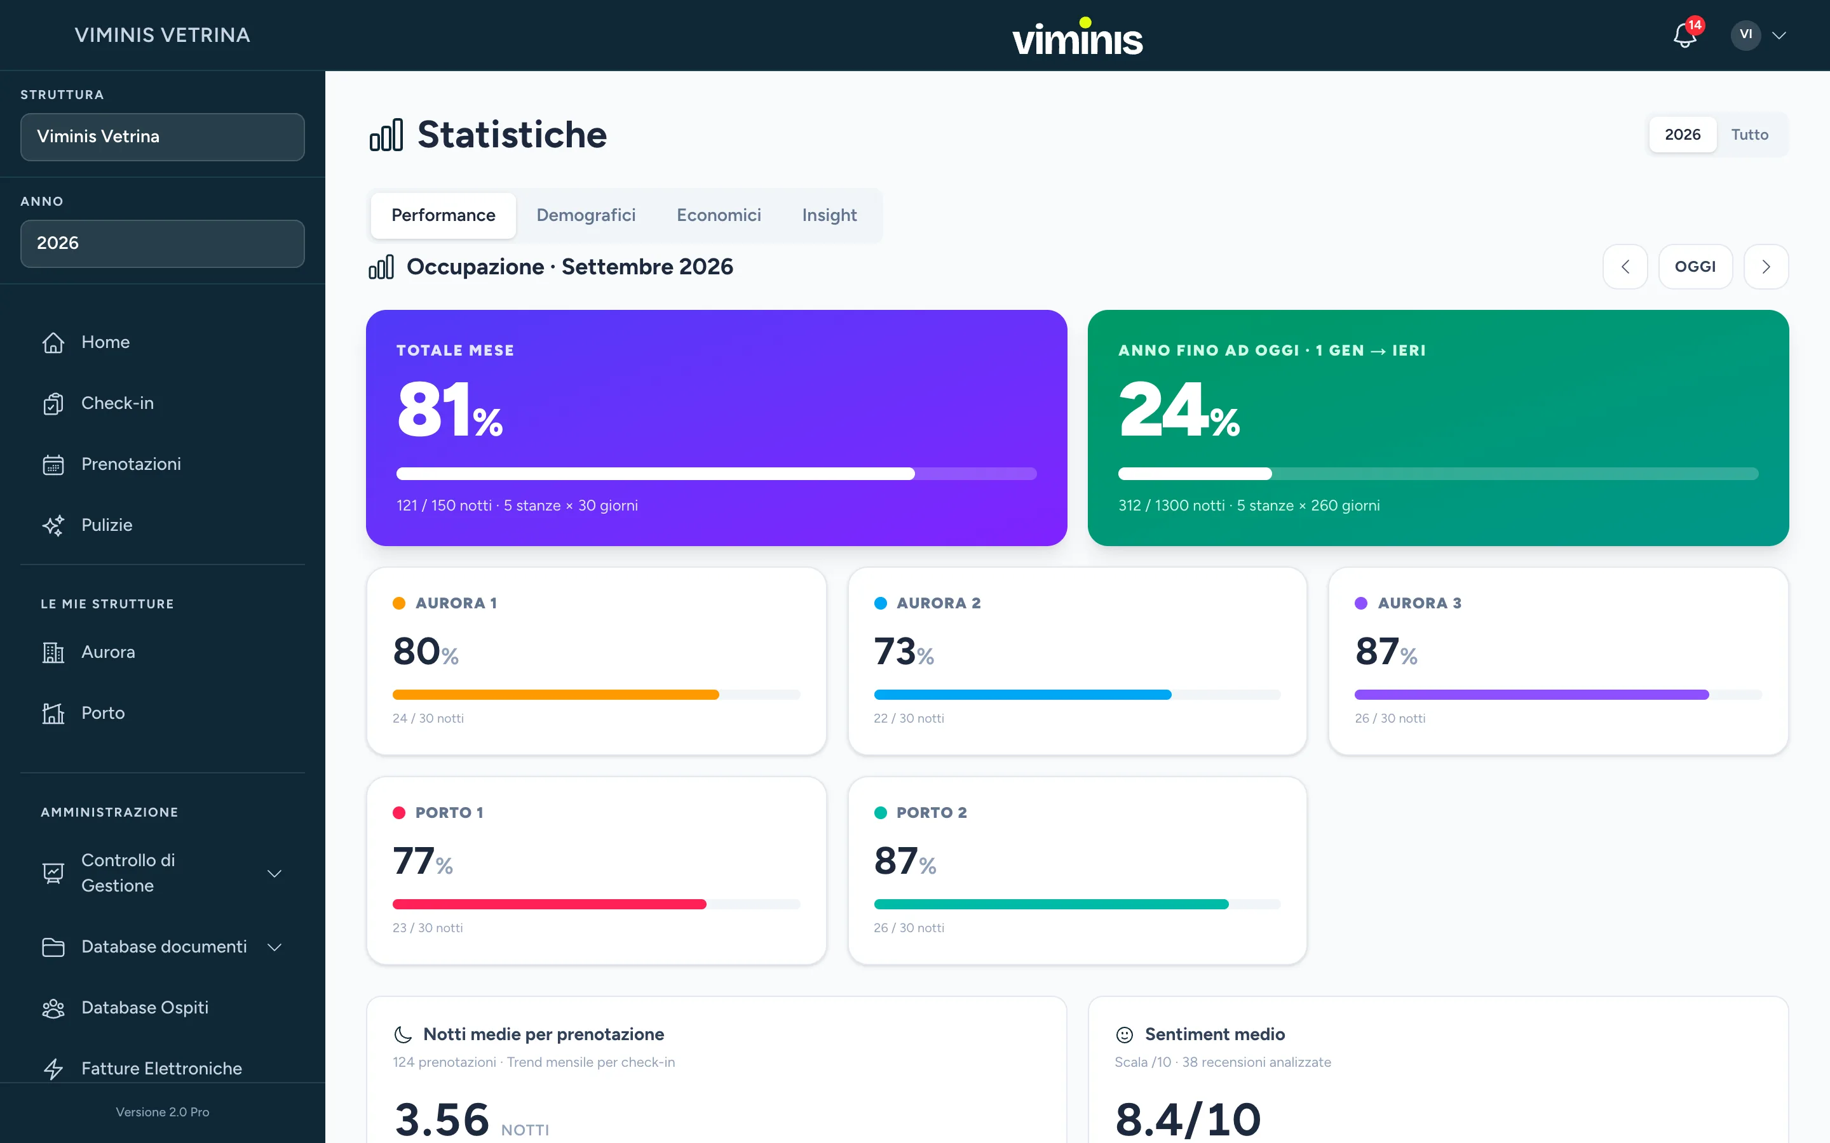Click the Database Ospiti people icon
Screen dimensions: 1830x1143
(x=53, y=1008)
